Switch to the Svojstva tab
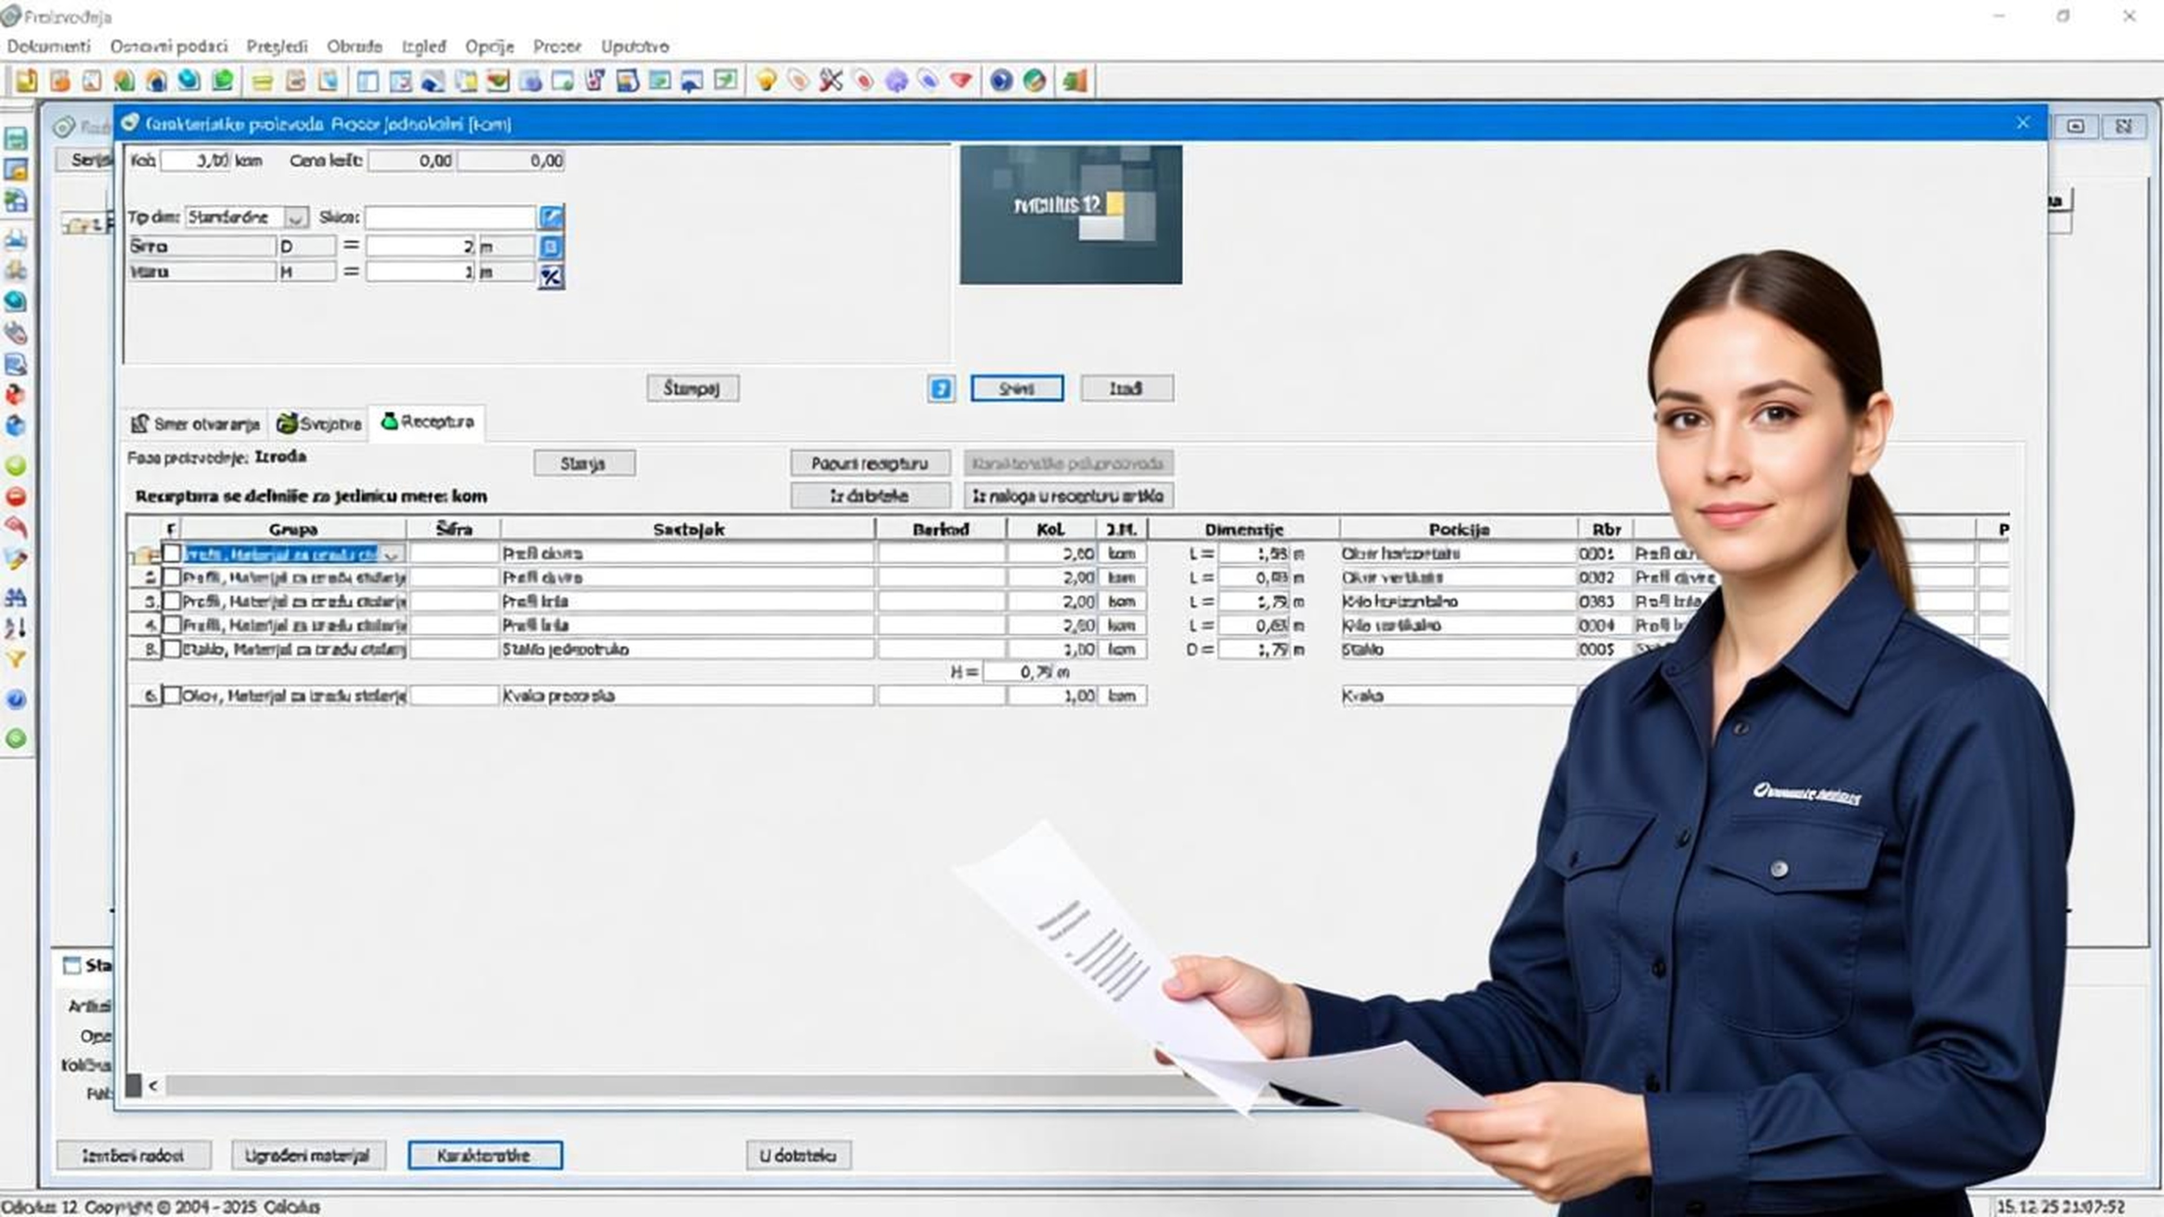The width and height of the screenshot is (2164, 1217). click(x=320, y=424)
